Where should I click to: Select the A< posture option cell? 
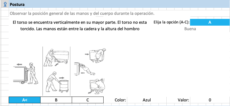25,100
